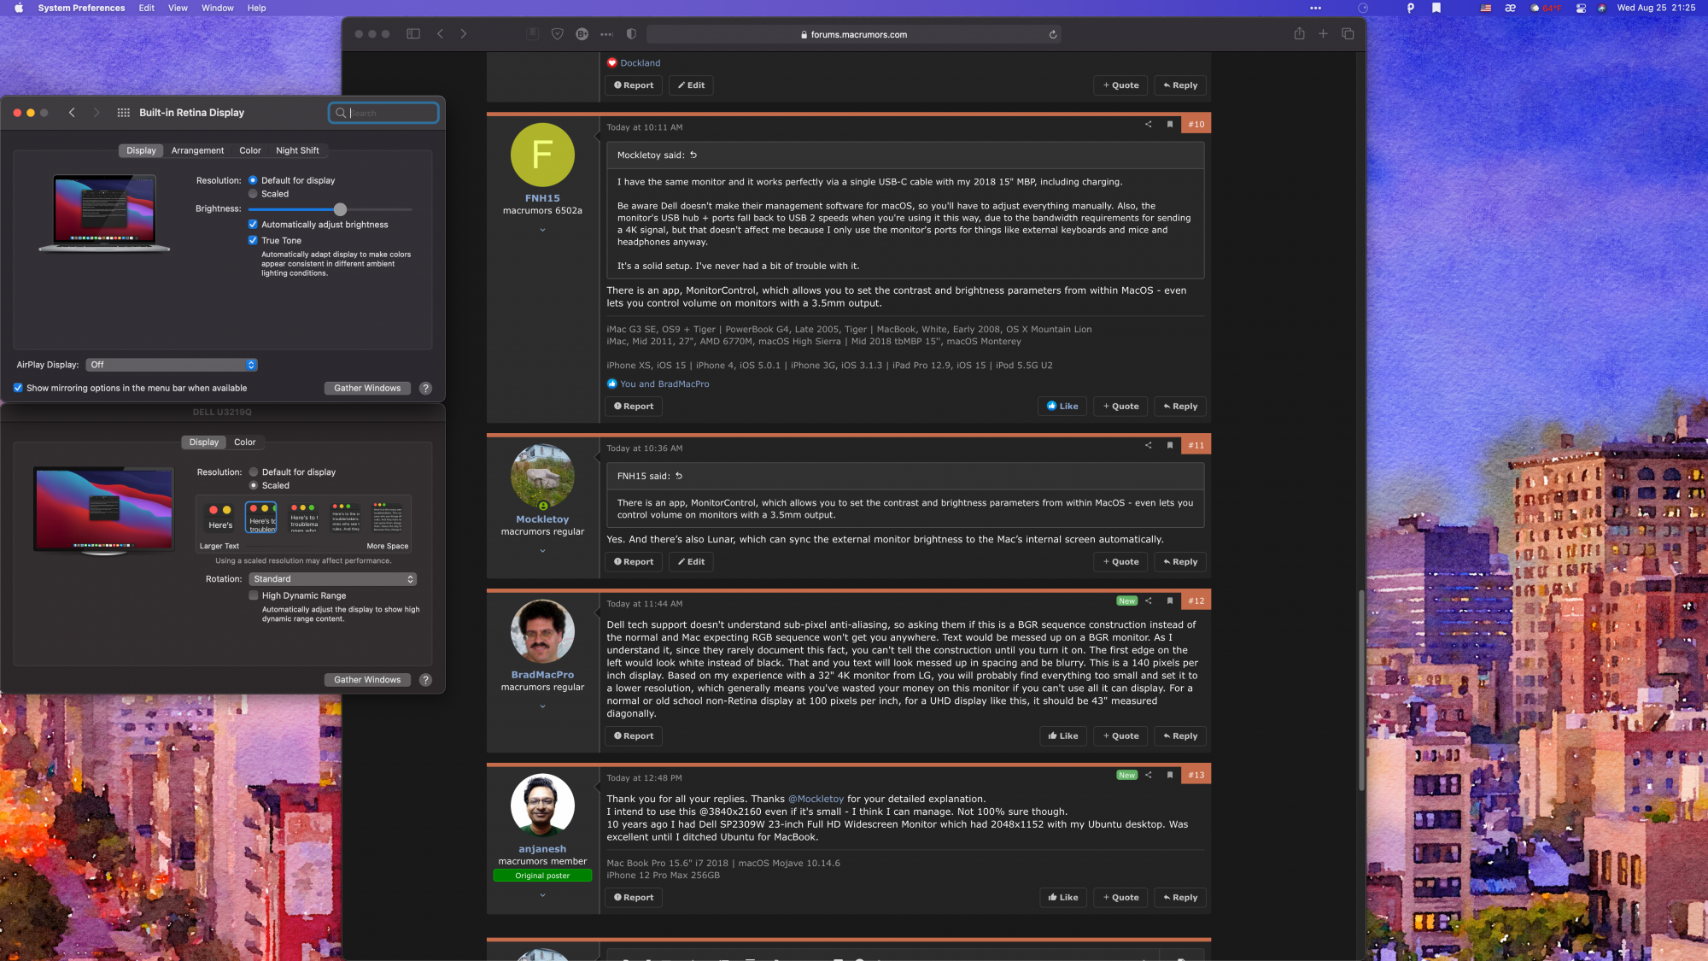The image size is (1708, 961).
Task: Click share icon on post #10
Action: pyautogui.click(x=1148, y=125)
